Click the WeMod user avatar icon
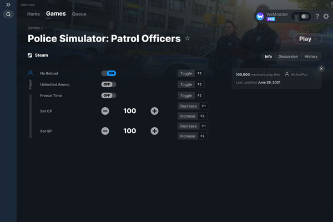The width and height of the screenshot is (333, 222). click(260, 16)
